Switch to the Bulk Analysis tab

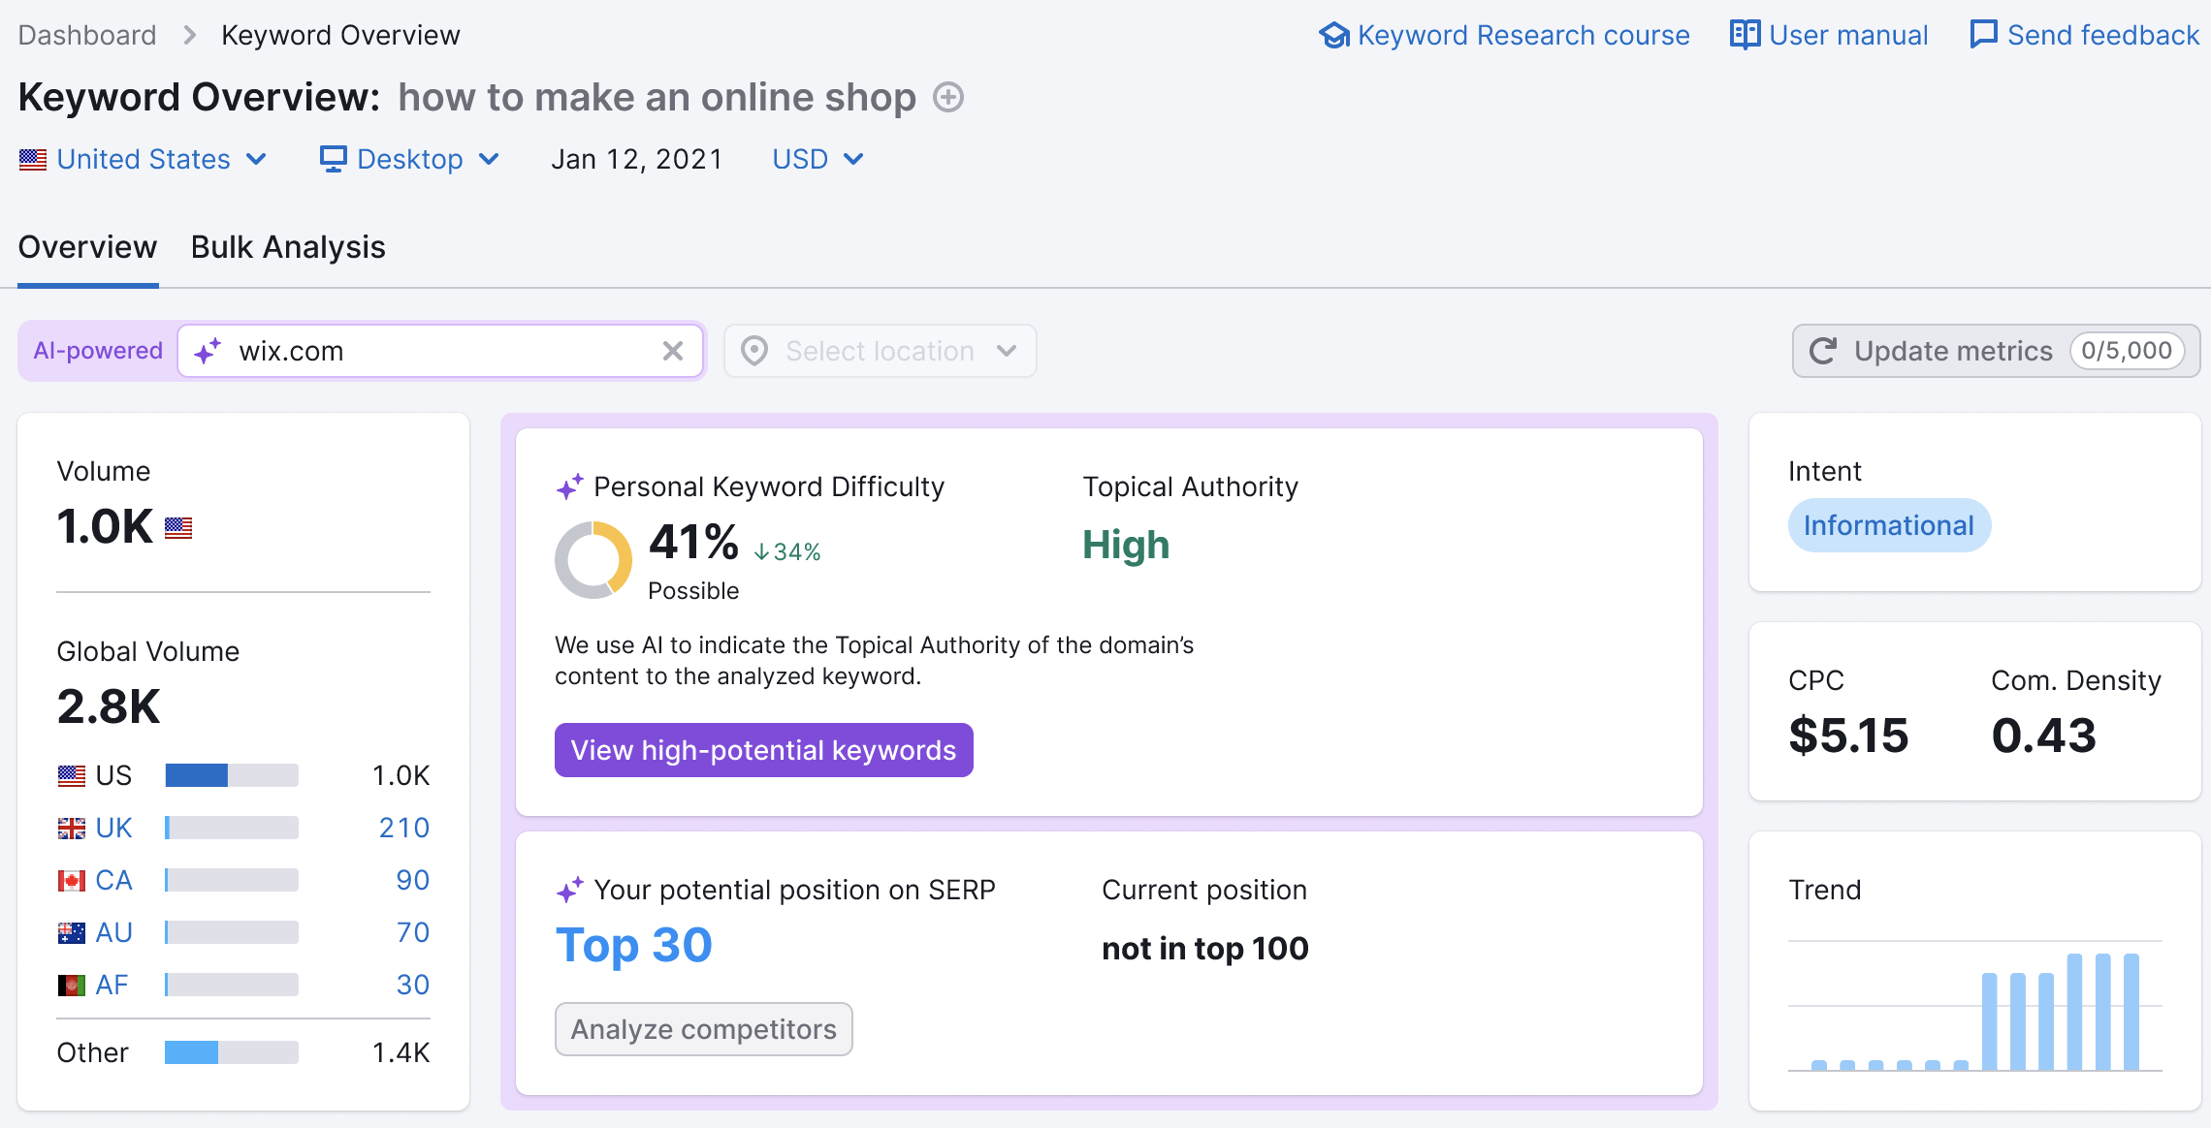point(286,246)
